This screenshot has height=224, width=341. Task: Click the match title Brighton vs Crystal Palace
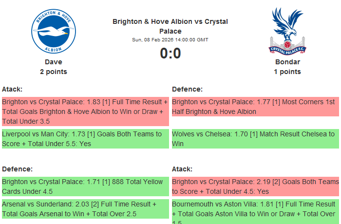(170, 26)
